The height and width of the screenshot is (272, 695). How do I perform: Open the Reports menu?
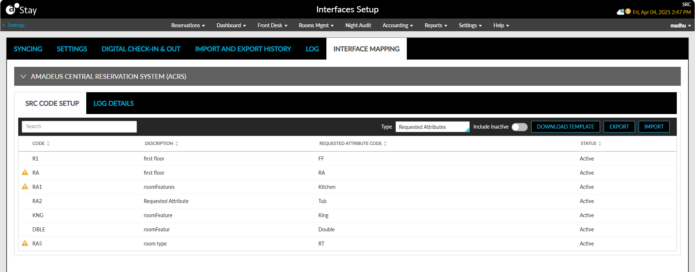click(x=436, y=25)
